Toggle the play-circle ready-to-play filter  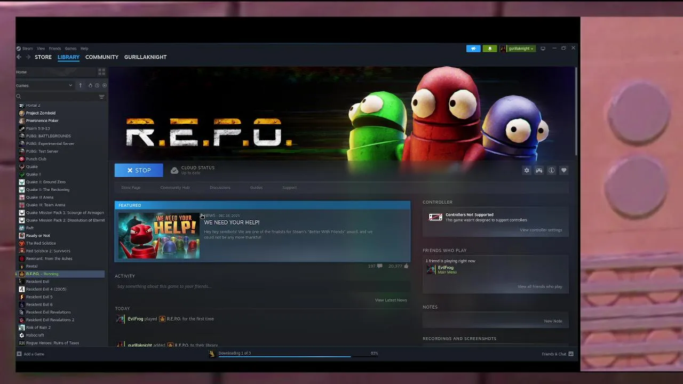[105, 85]
